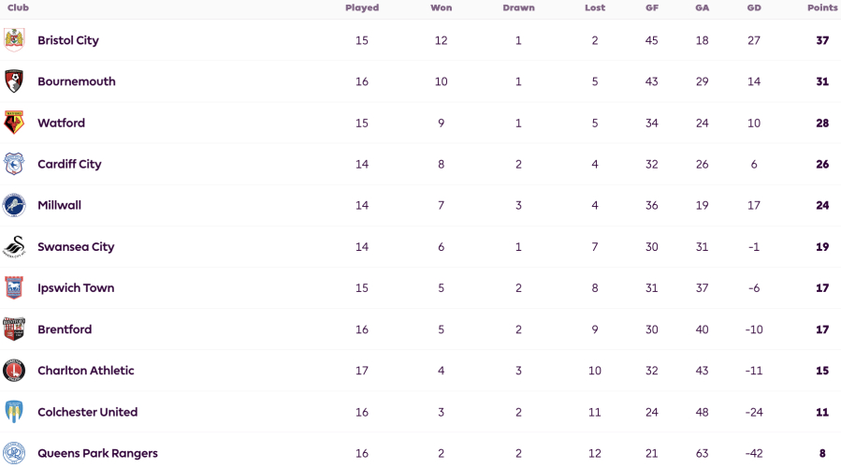841x468 pixels.
Task: Open the Queens Park Rangers team link
Action: [97, 454]
